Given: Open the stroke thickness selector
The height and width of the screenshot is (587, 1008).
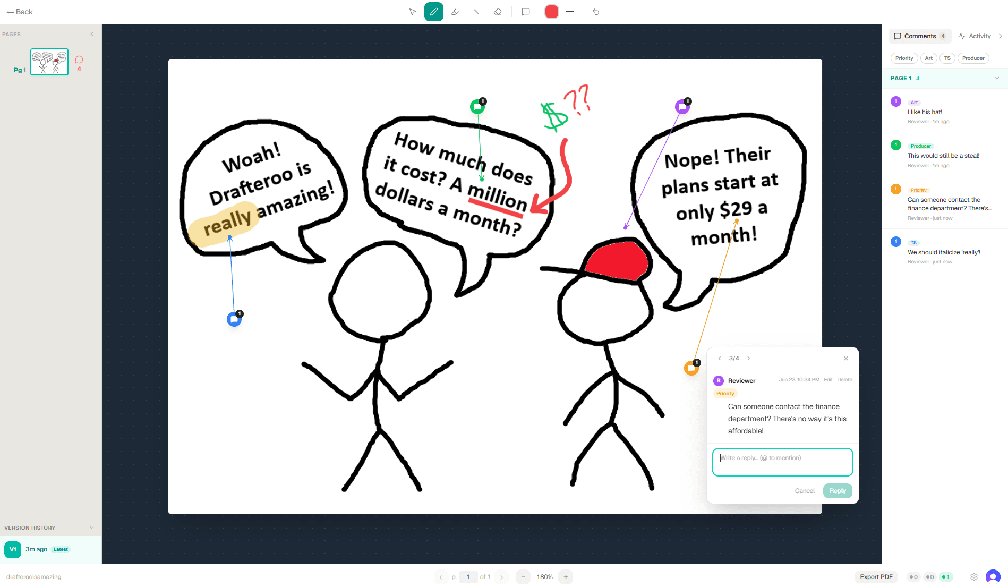Looking at the screenshot, I should coord(570,12).
